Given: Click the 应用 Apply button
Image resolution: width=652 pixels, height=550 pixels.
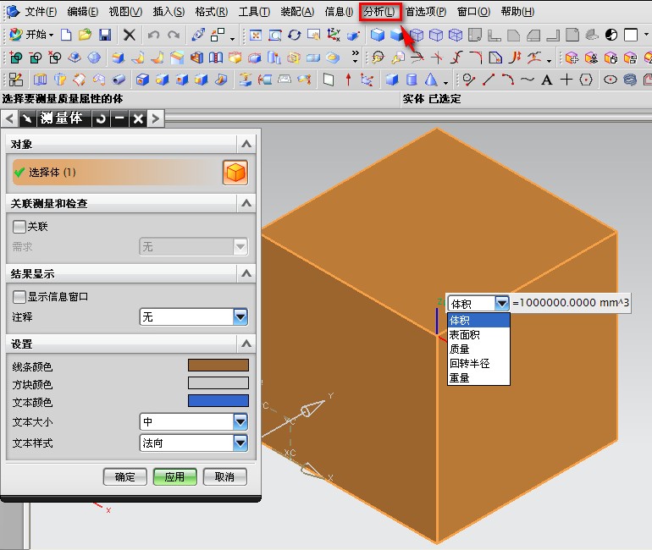Looking at the screenshot, I should coord(174,476).
